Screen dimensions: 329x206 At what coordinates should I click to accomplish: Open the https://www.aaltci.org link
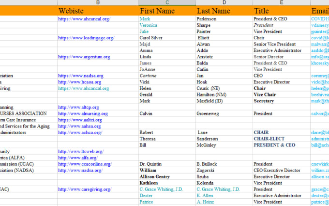tap(80, 120)
